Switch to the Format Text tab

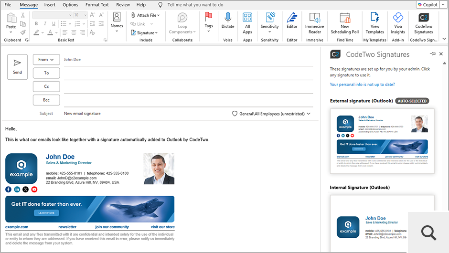pyautogui.click(x=97, y=5)
